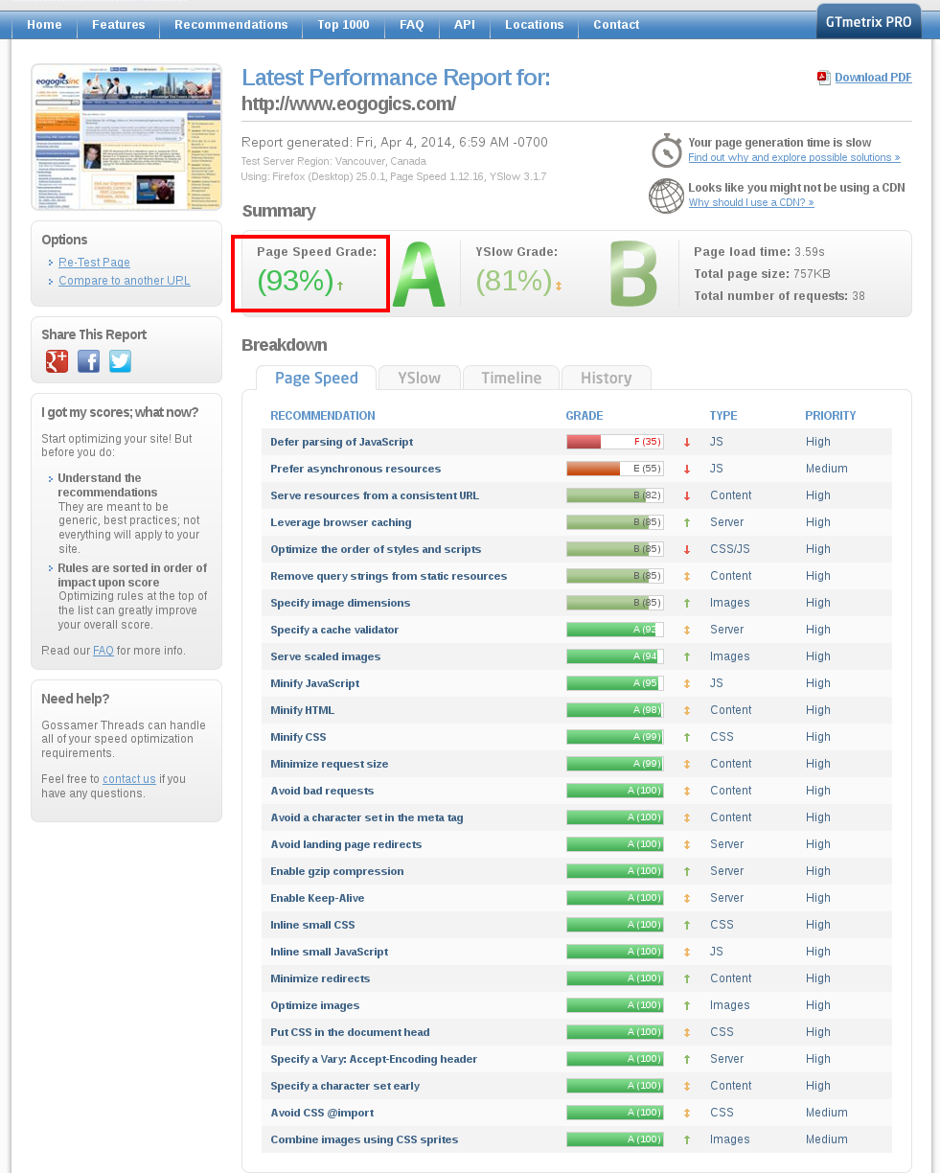This screenshot has height=1173, width=940.
Task: Open the Features menu item
Action: pos(119,25)
